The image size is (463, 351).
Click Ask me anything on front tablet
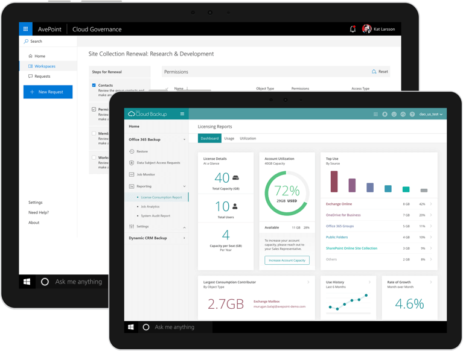pos(174,327)
